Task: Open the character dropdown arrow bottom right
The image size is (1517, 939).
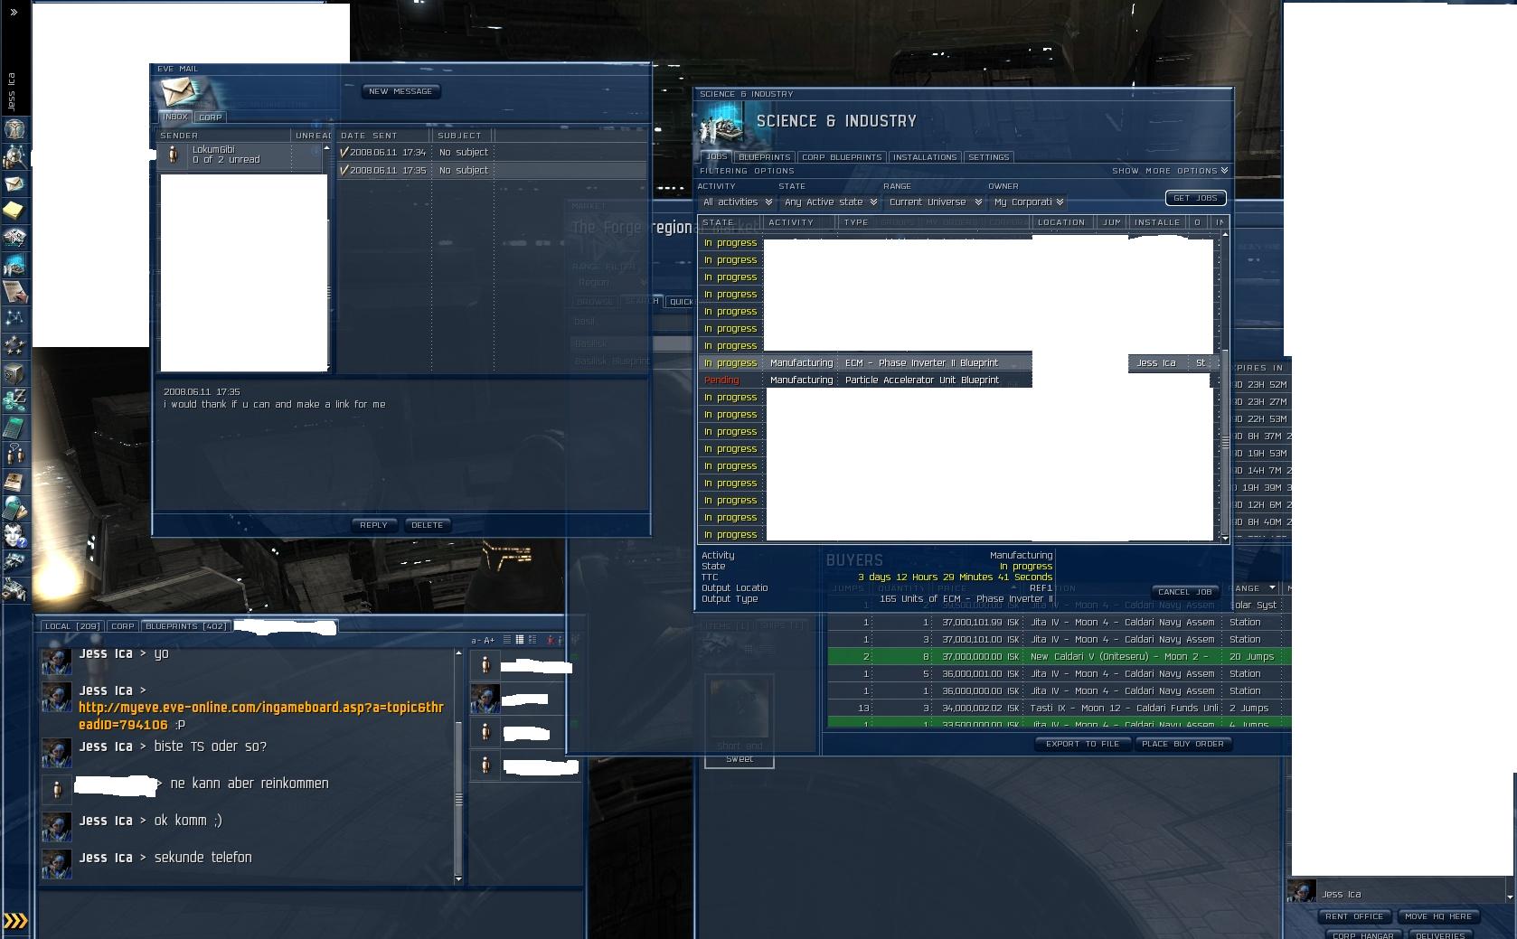Action: tap(1509, 897)
